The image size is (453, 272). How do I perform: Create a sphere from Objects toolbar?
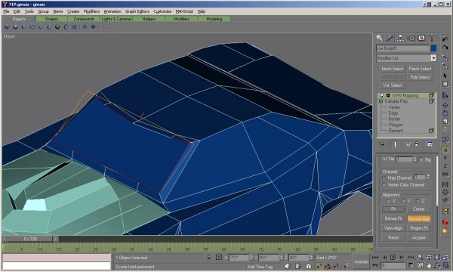click(x=16, y=27)
